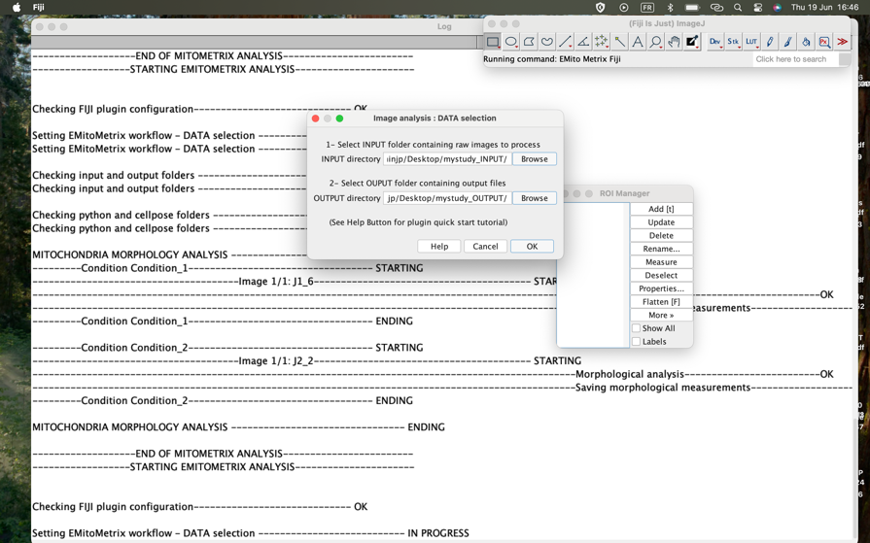Select the Color picker tool
The width and height of the screenshot is (870, 543).
(x=692, y=42)
